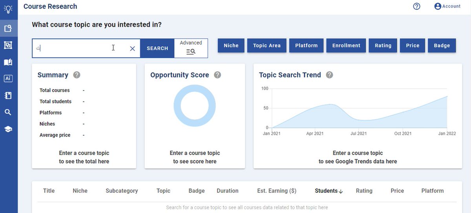Show help tooltip next to Summary

[x=77, y=75]
